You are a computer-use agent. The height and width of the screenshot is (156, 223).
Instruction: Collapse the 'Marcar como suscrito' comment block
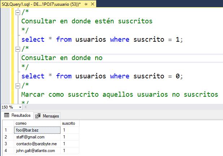(x=18, y=86)
